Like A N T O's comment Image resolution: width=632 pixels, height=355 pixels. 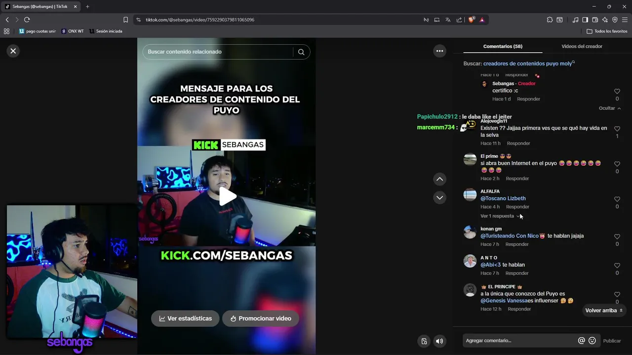click(x=617, y=266)
